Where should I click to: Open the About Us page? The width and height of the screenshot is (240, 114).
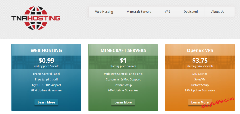[x=218, y=12]
